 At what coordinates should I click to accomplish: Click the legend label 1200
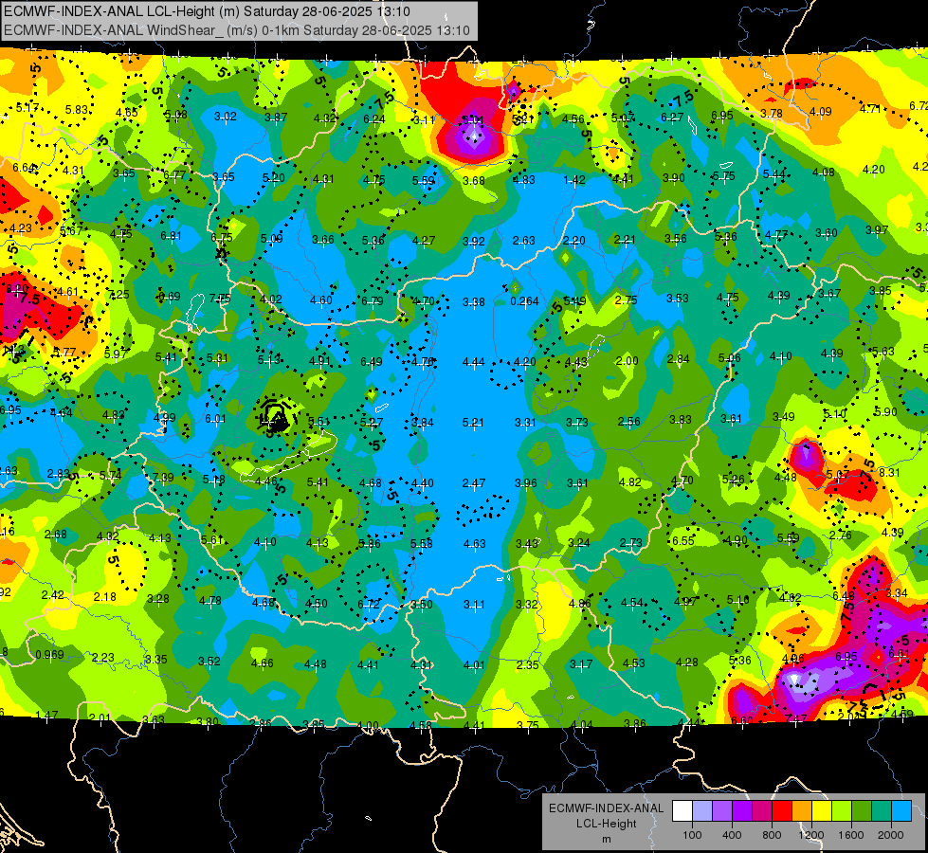pyautogui.click(x=811, y=835)
